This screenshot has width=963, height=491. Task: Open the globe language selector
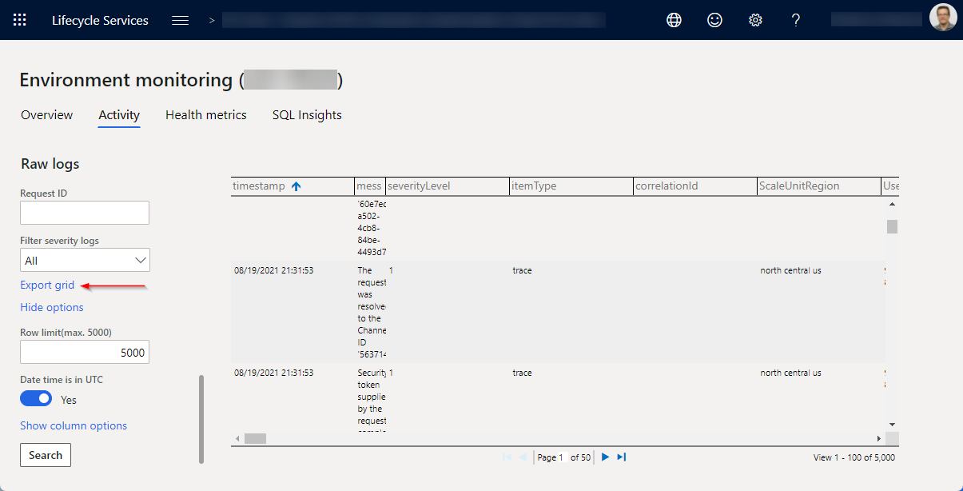pyautogui.click(x=674, y=20)
